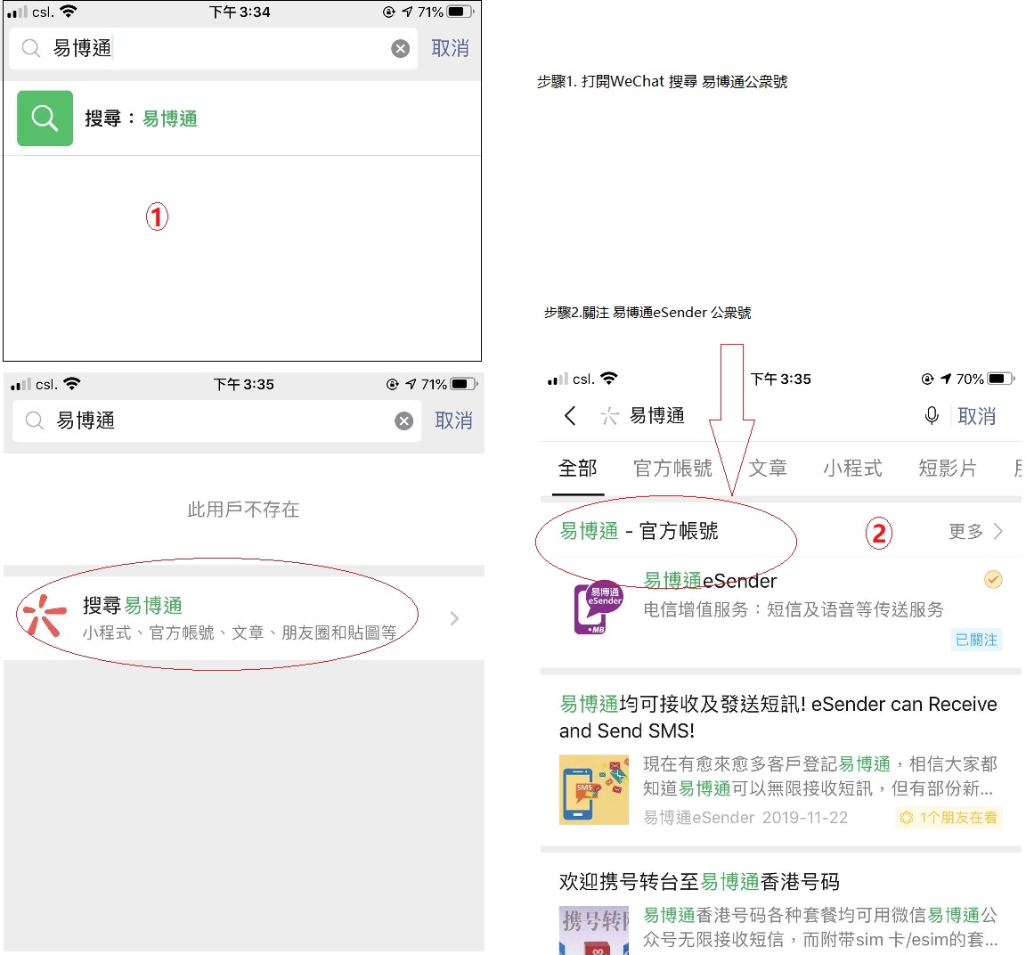This screenshot has width=1026, height=955.
Task: Tap the 电信增值服务 description line
Action: (793, 610)
